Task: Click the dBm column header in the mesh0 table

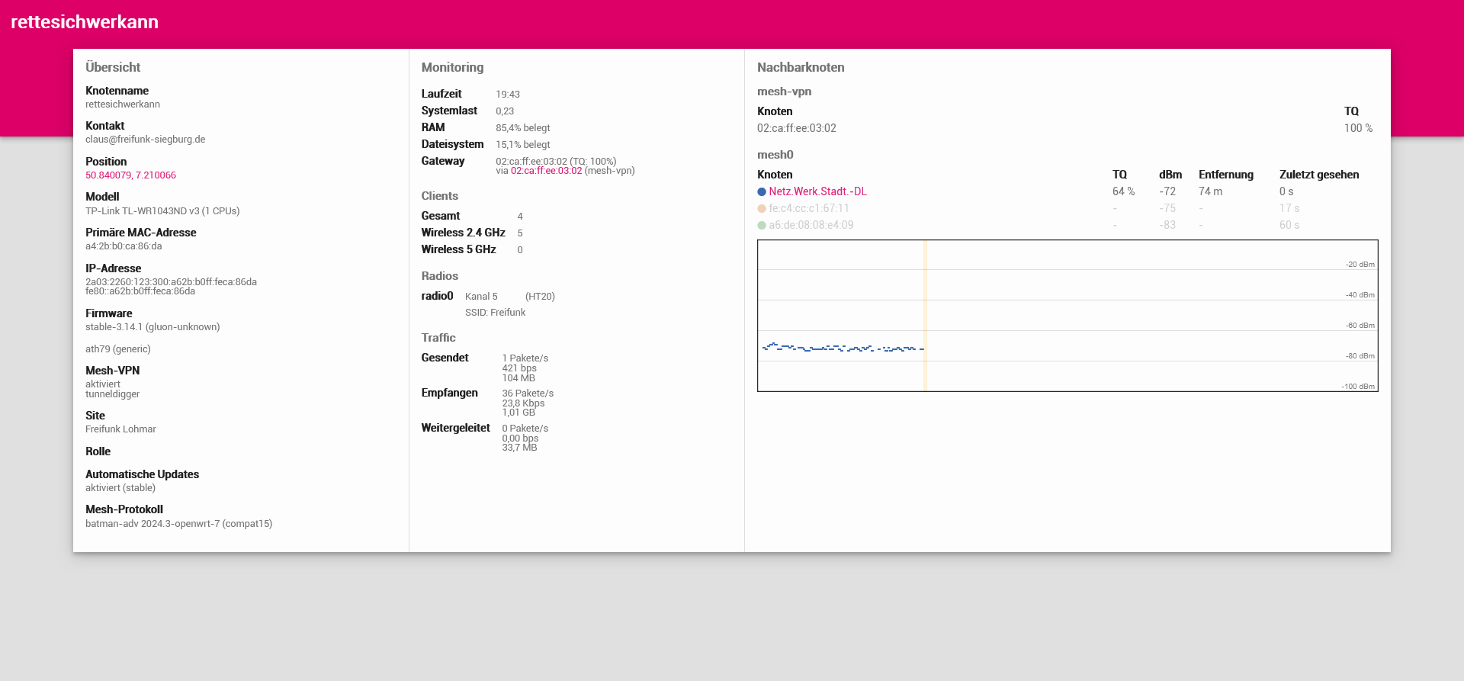Action: pyautogui.click(x=1170, y=175)
